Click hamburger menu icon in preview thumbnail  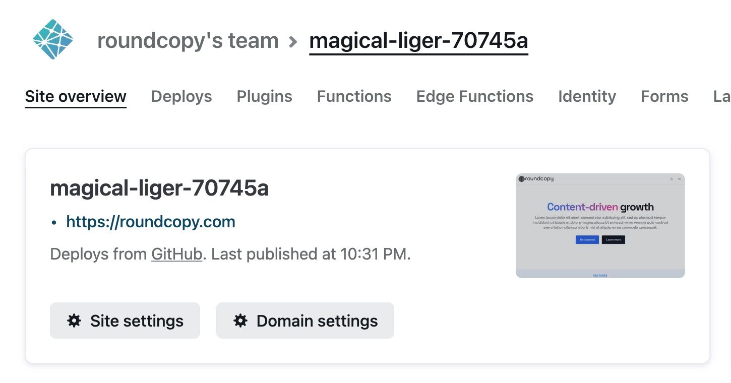click(679, 179)
